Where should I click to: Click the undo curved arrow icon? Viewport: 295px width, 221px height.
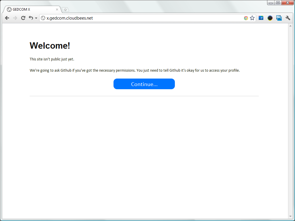pos(31,18)
